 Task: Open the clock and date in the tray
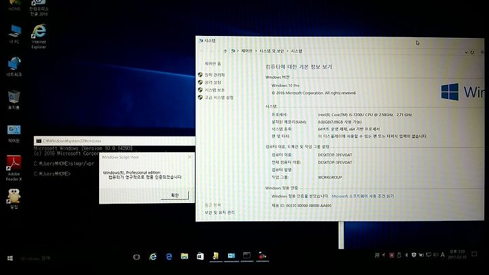tap(457, 255)
